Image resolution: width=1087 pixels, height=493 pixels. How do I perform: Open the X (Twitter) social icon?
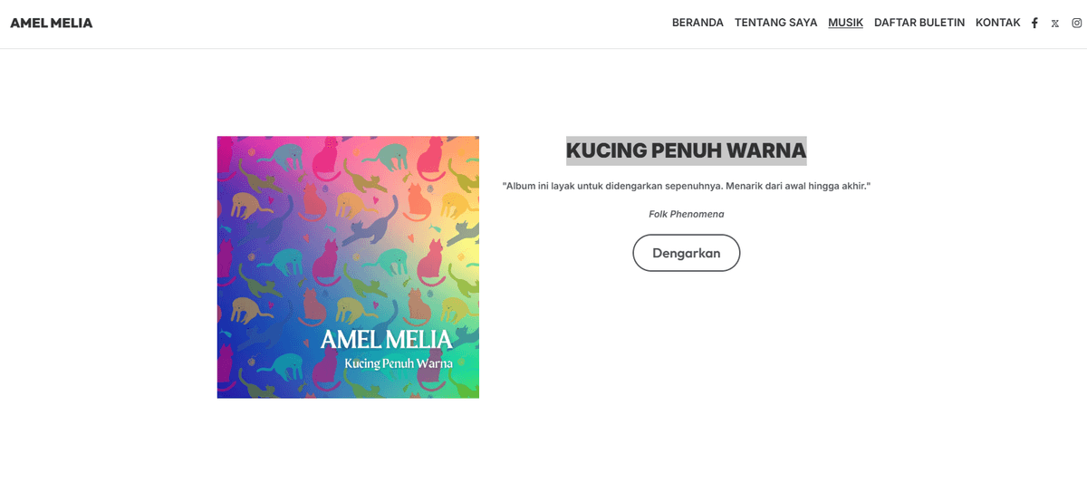coord(1055,24)
